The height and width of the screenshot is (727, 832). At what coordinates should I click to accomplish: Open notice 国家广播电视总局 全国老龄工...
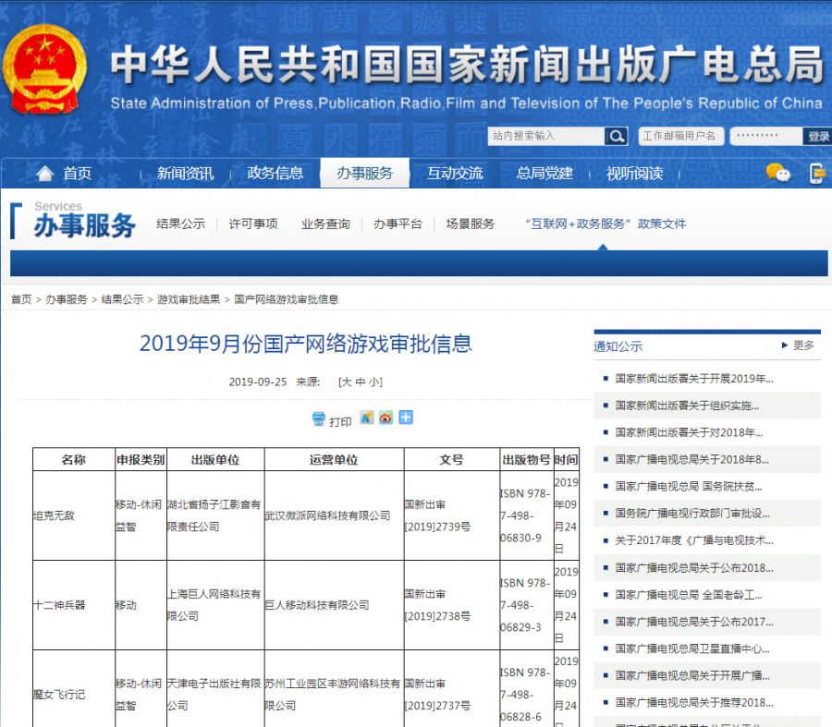(689, 595)
